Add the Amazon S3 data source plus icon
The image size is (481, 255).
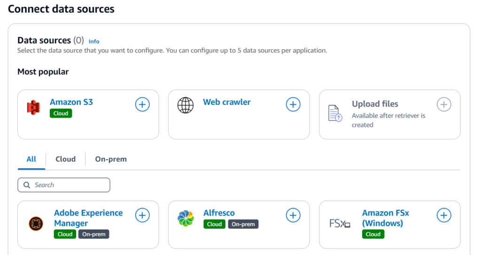tap(142, 105)
